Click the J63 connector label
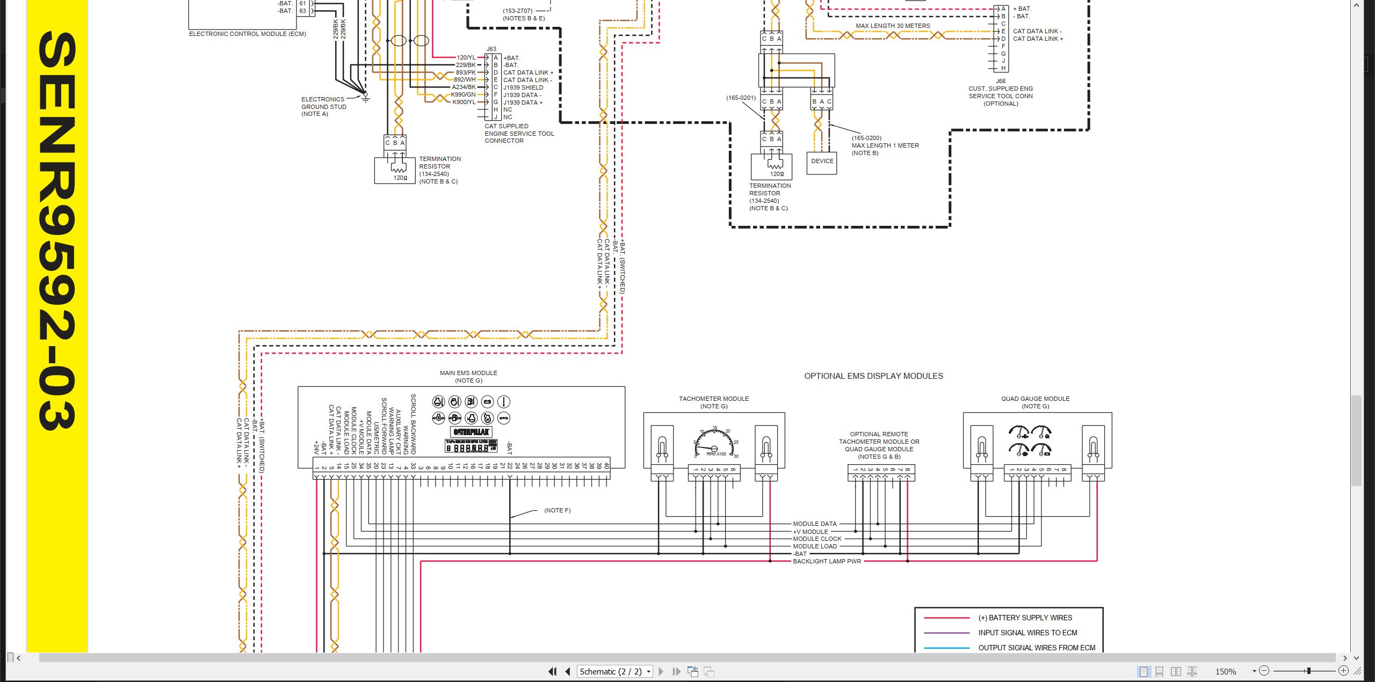Viewport: 1375px width, 682px height. click(x=491, y=49)
